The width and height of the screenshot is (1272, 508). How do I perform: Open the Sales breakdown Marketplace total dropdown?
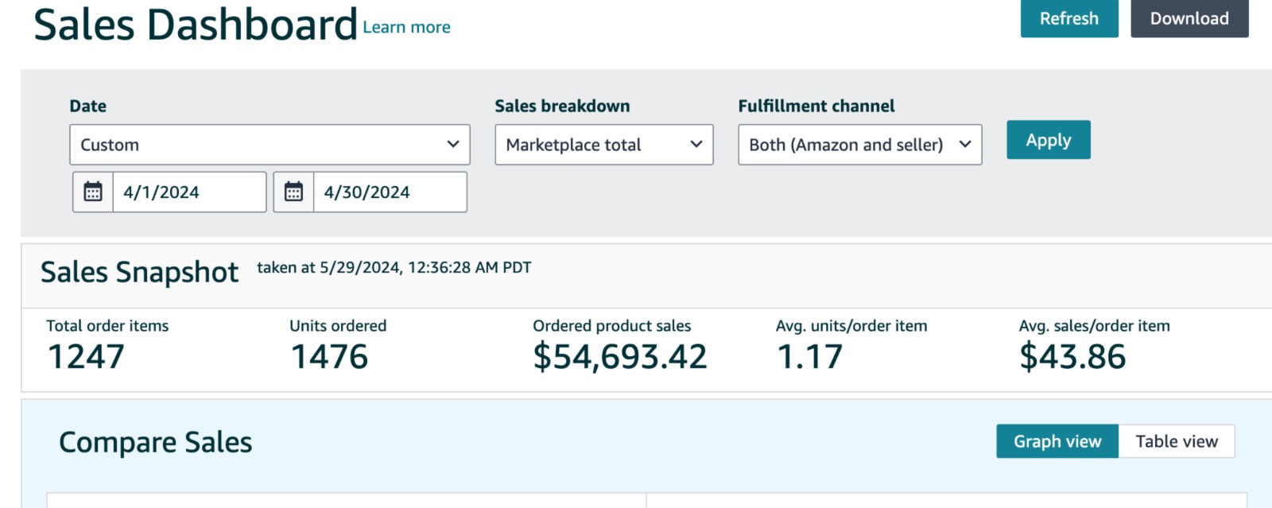603,145
